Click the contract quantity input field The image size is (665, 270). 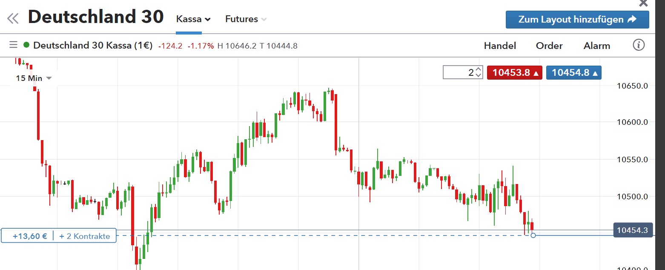click(x=458, y=72)
